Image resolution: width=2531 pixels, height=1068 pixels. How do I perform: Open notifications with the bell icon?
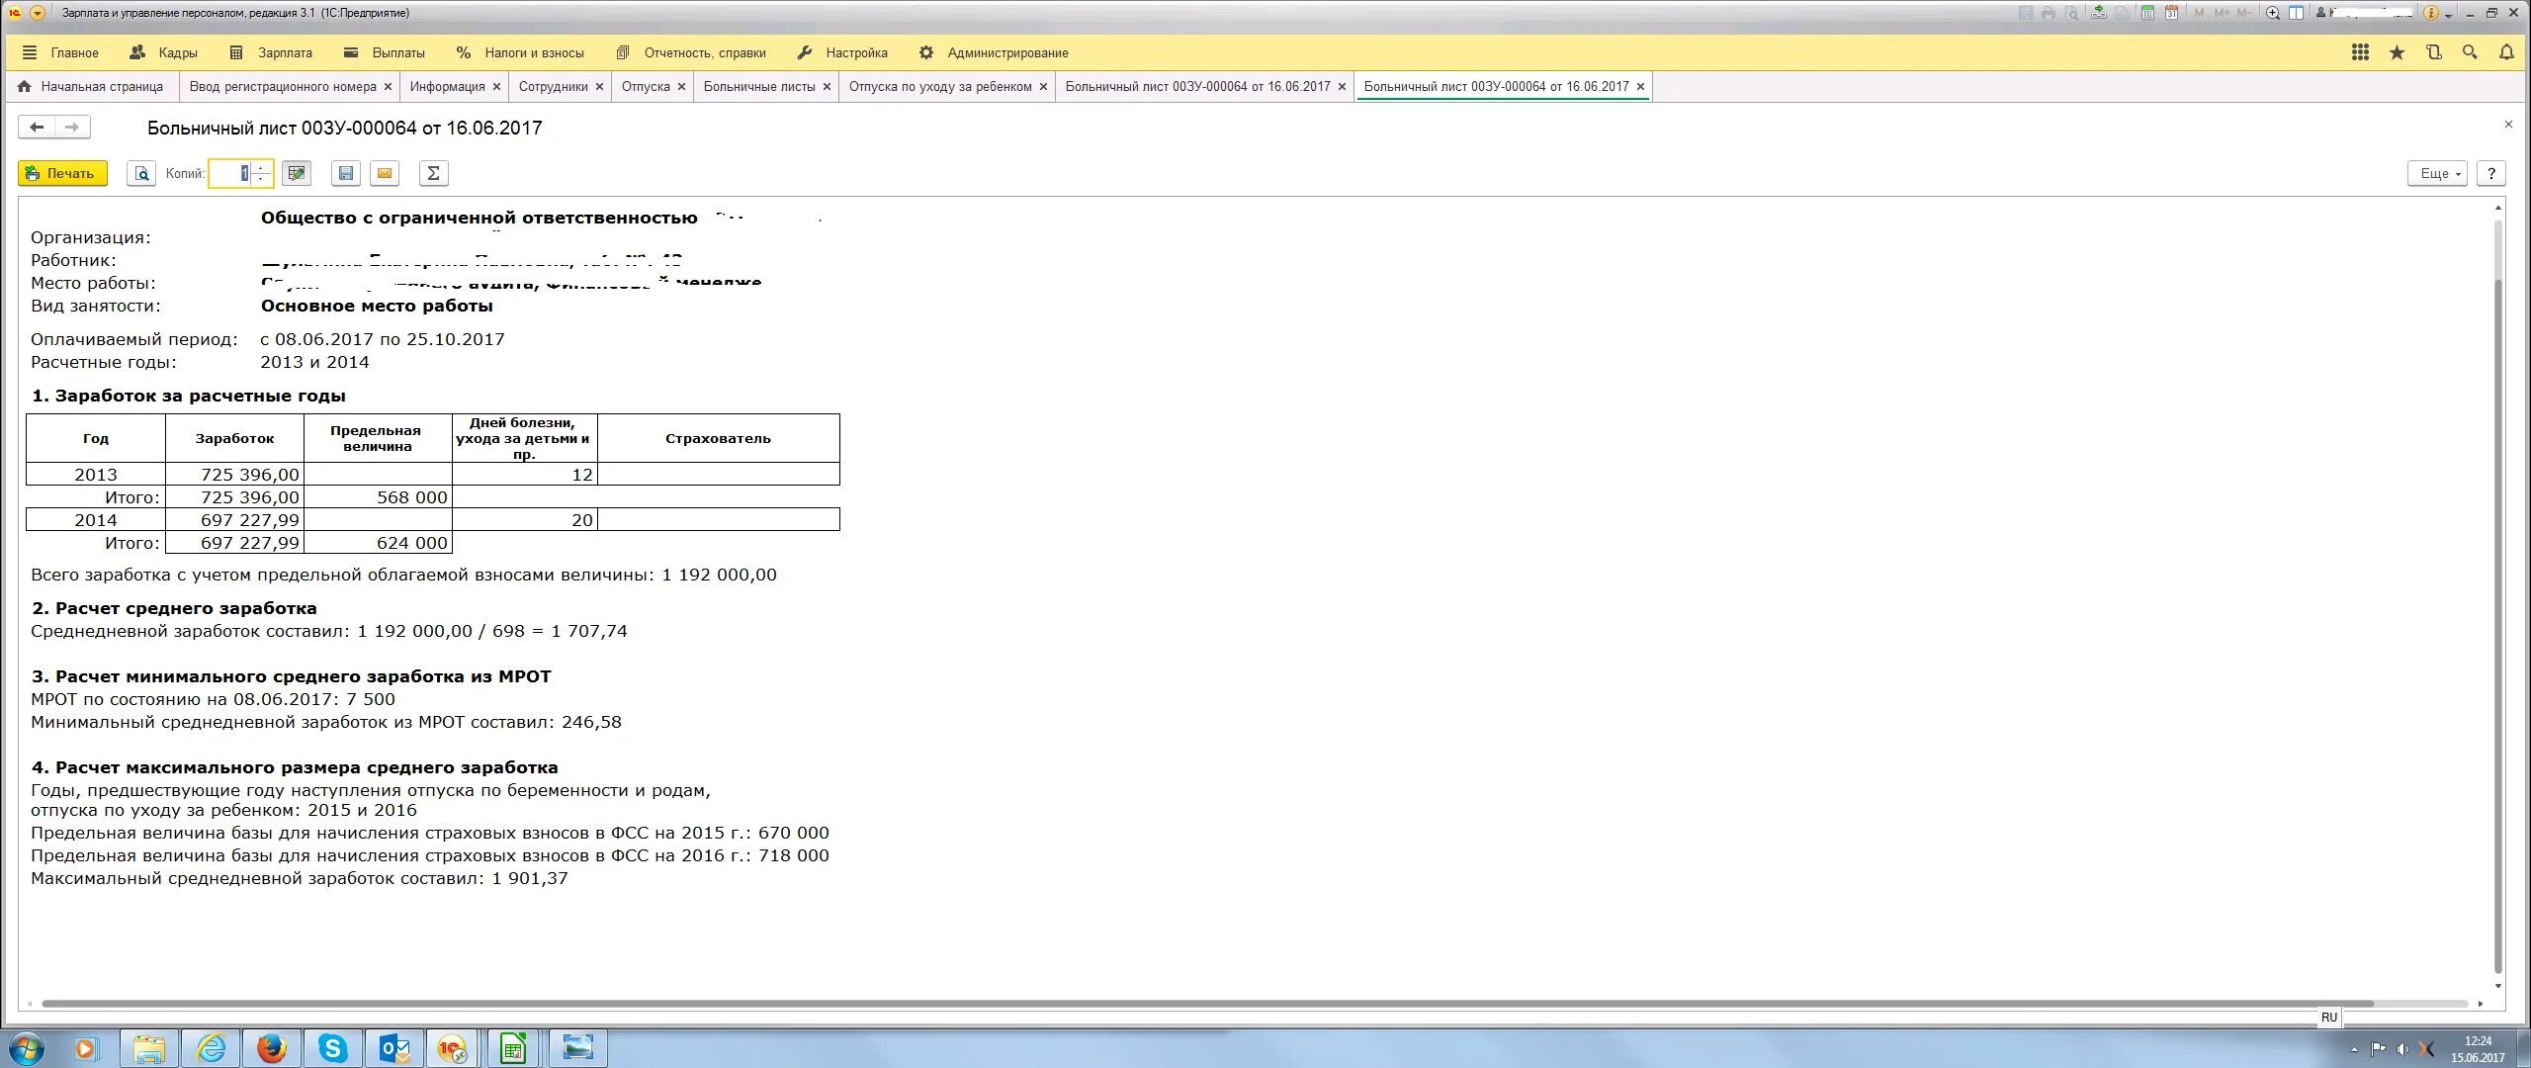coord(2506,52)
